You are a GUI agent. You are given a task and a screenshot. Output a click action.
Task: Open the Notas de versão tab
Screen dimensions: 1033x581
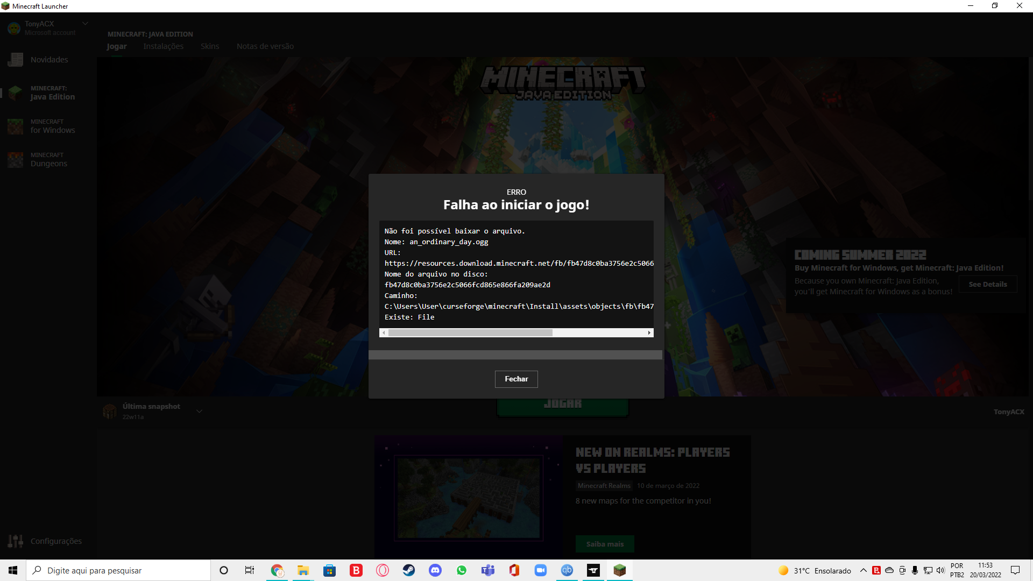[265, 46]
